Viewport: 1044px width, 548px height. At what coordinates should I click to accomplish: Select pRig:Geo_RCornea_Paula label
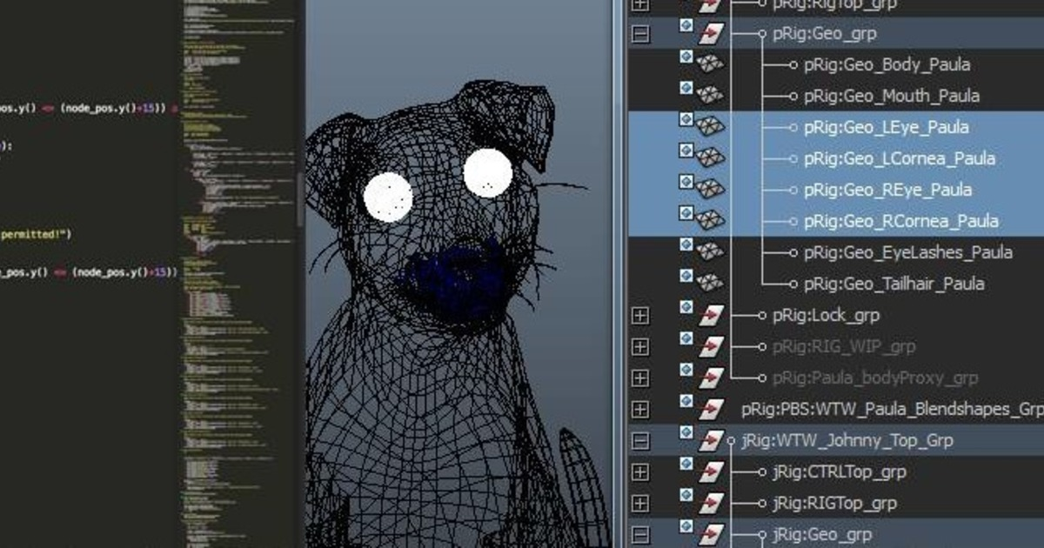point(900,221)
